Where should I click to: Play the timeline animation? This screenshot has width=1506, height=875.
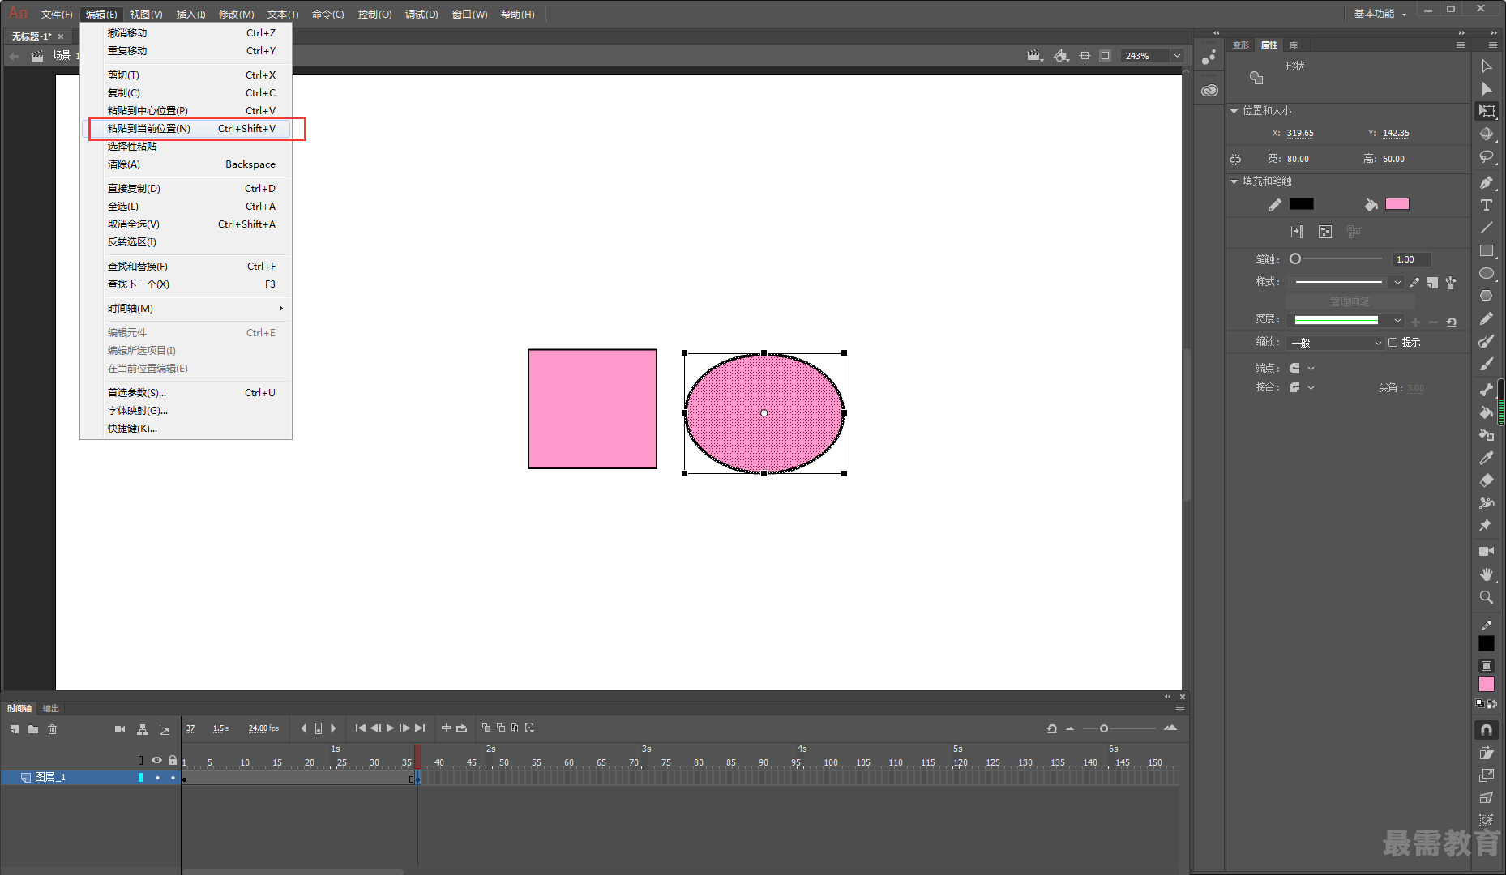click(x=391, y=728)
